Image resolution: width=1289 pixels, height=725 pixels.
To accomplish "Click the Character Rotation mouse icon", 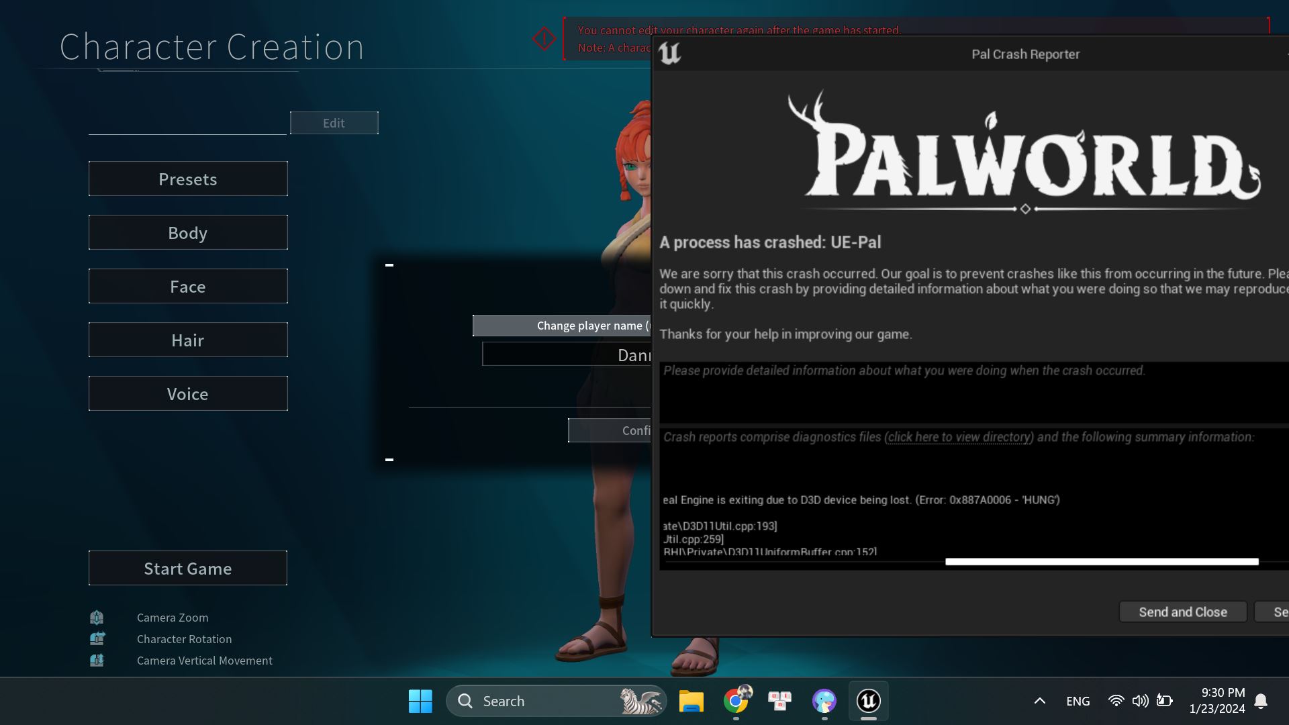I will 97,638.
